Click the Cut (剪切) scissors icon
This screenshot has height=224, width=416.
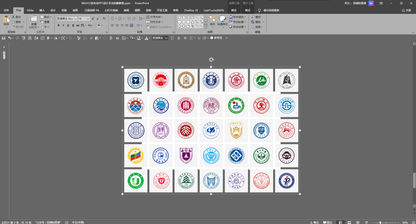pos(13,17)
